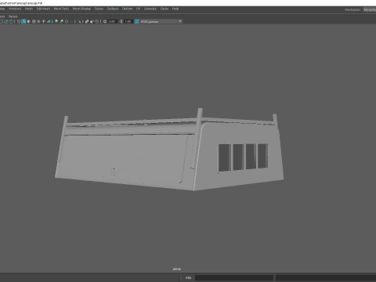Image resolution: width=376 pixels, height=282 pixels.
Task: Toggle Smooth Shade All cube icon
Action: (x=23, y=21)
